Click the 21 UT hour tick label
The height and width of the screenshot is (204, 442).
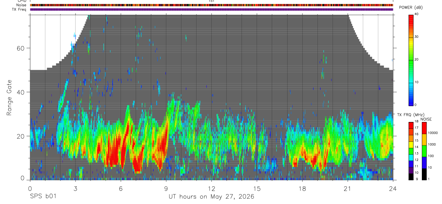[x=347, y=189]
